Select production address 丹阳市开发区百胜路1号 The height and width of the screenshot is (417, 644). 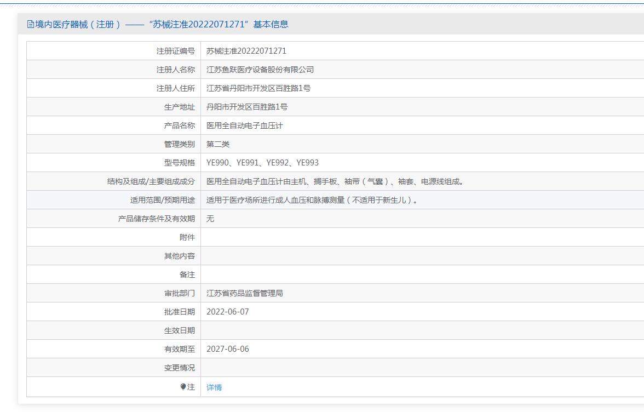point(246,107)
